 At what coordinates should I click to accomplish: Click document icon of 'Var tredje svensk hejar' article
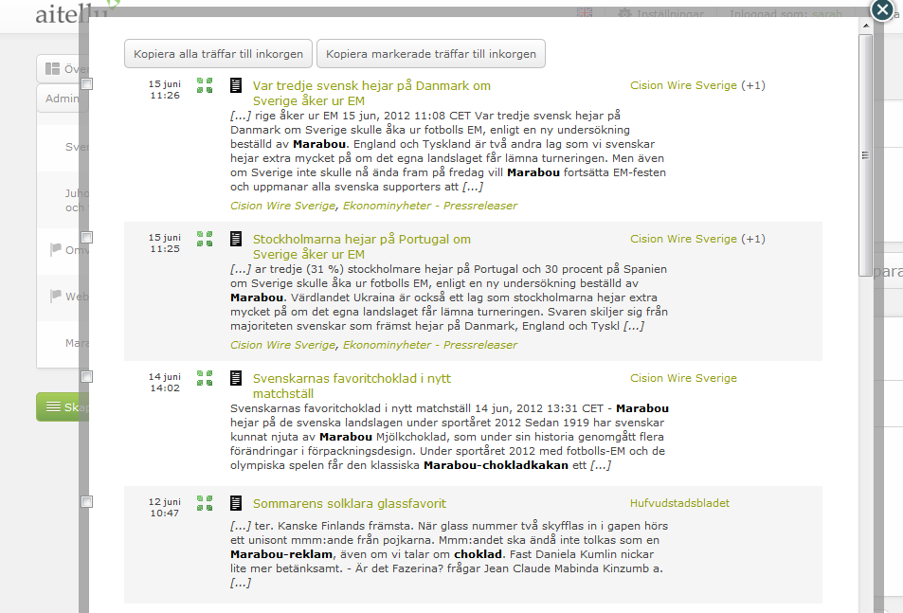(x=236, y=85)
